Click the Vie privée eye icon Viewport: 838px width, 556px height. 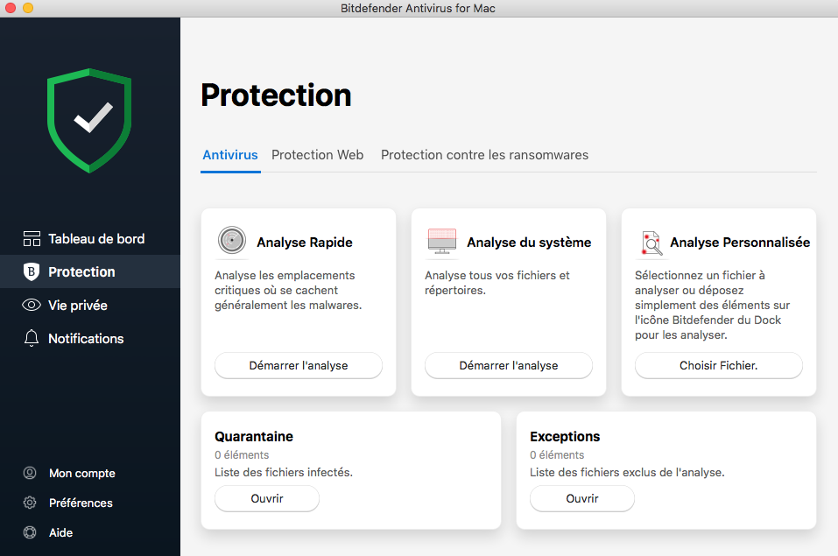click(32, 305)
